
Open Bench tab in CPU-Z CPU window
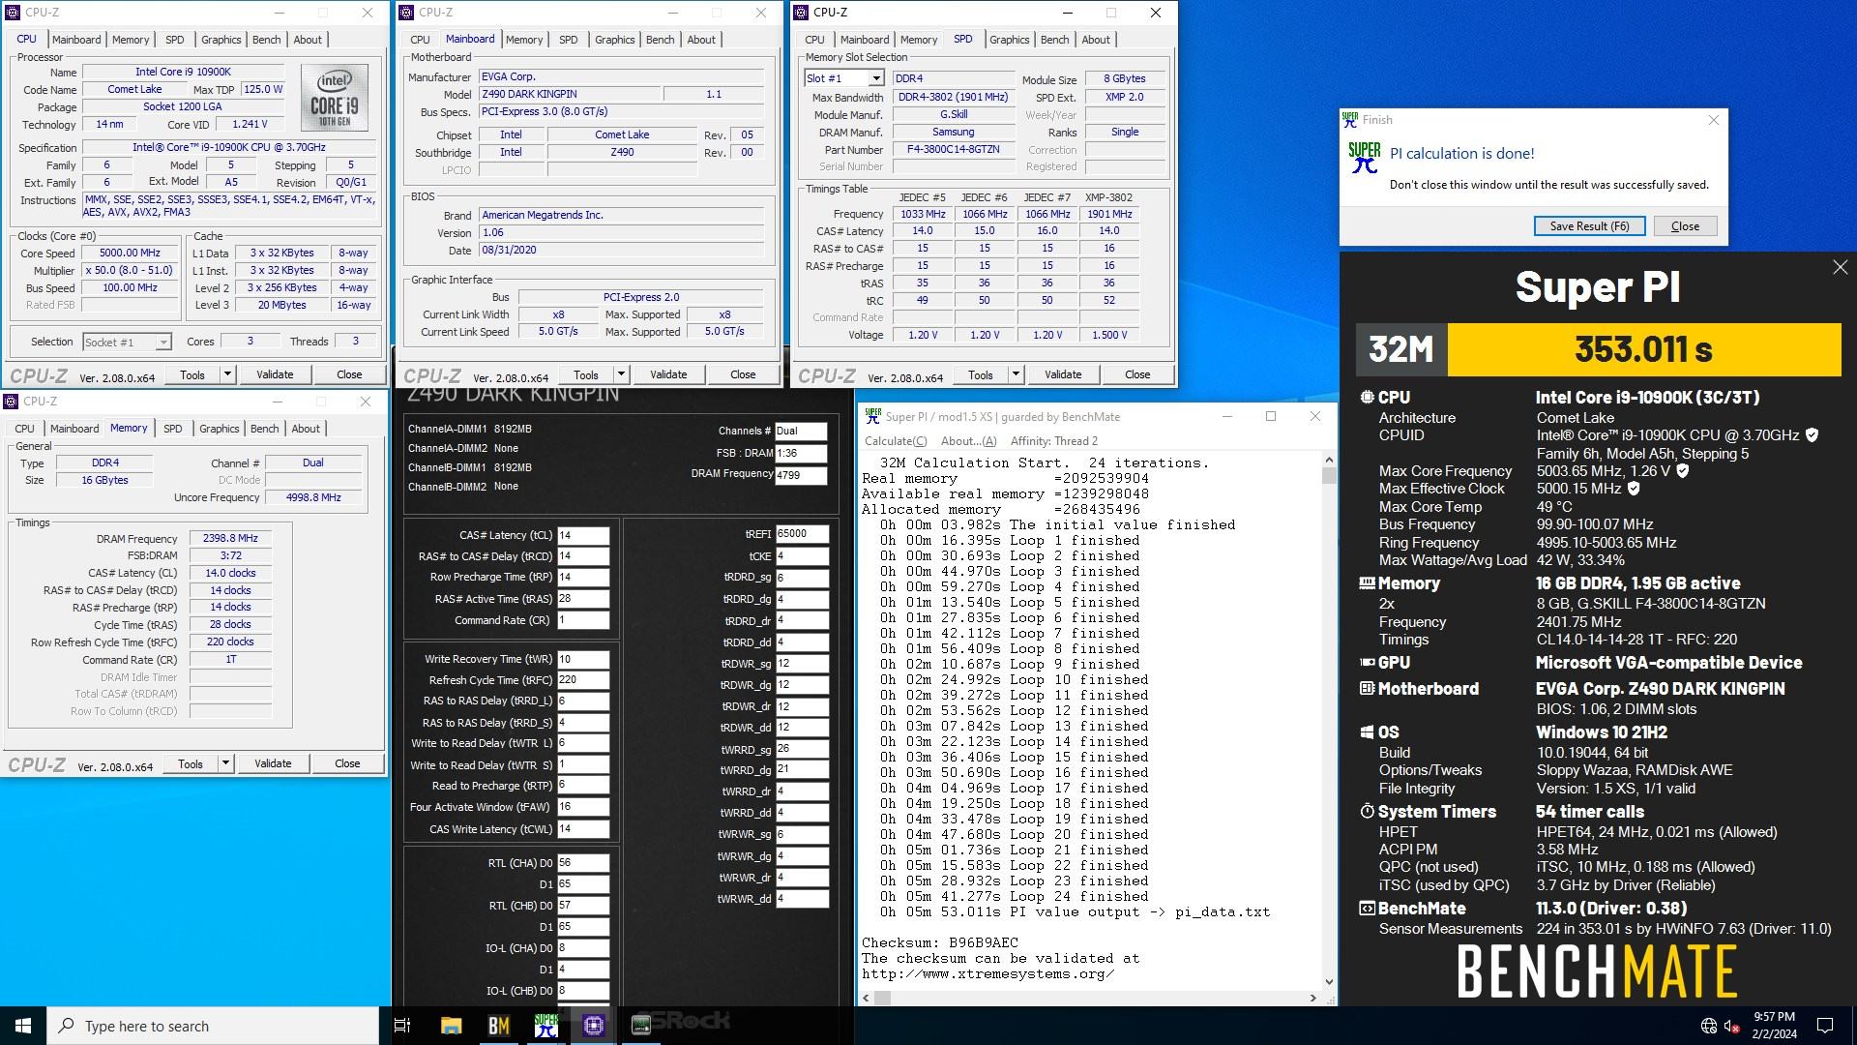click(x=267, y=40)
